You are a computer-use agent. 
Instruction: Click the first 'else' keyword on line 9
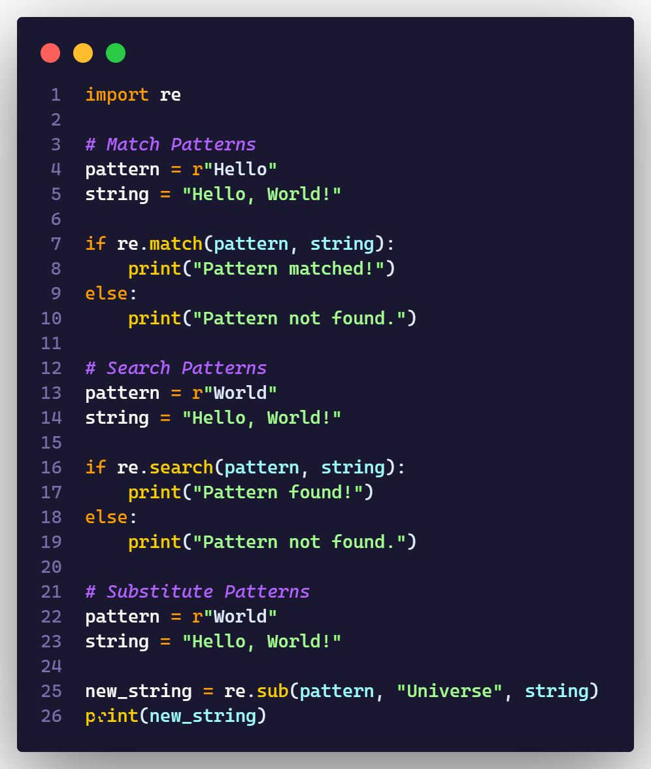point(106,294)
